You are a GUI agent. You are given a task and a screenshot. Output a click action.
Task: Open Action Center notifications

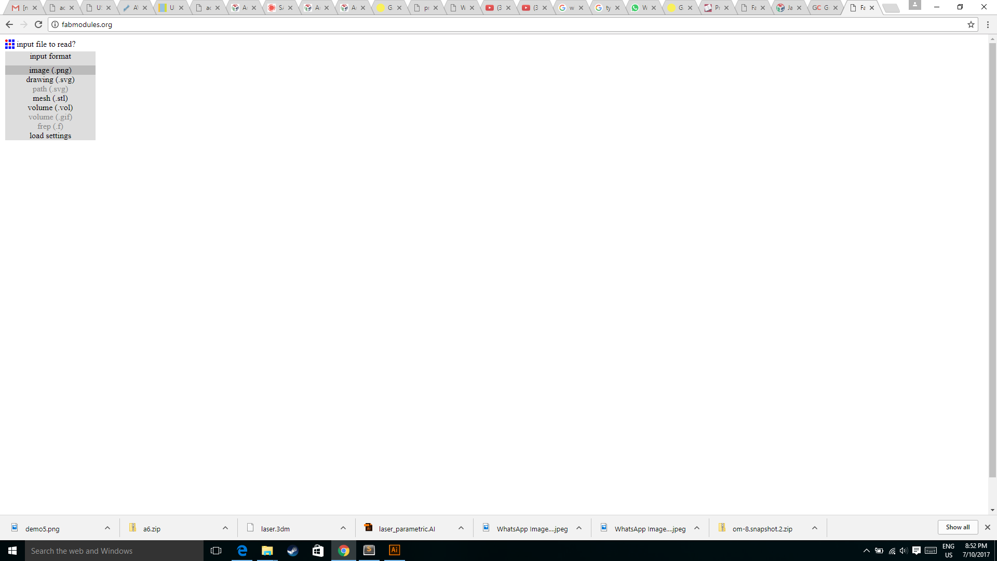click(917, 551)
